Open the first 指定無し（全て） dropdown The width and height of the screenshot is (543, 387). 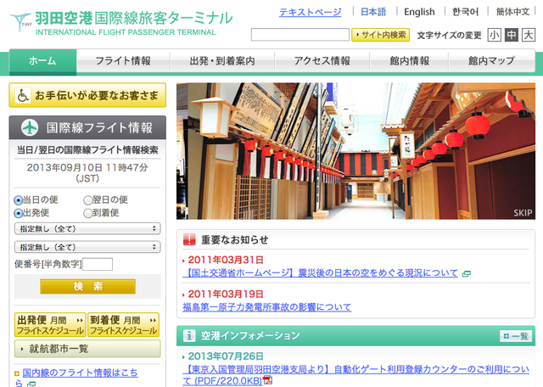87,228
